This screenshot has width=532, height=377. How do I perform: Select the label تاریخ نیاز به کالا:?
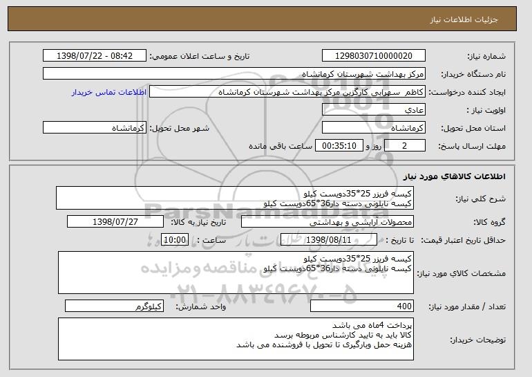pos(198,222)
